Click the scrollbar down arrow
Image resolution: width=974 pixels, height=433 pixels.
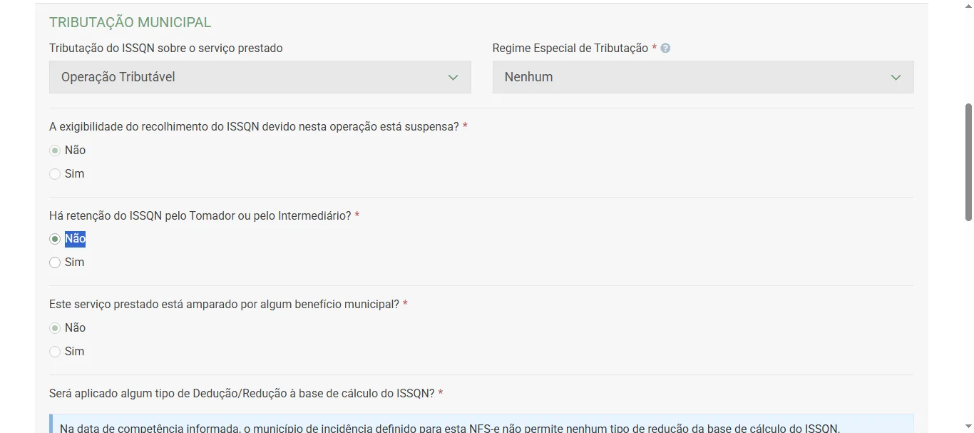(968, 427)
